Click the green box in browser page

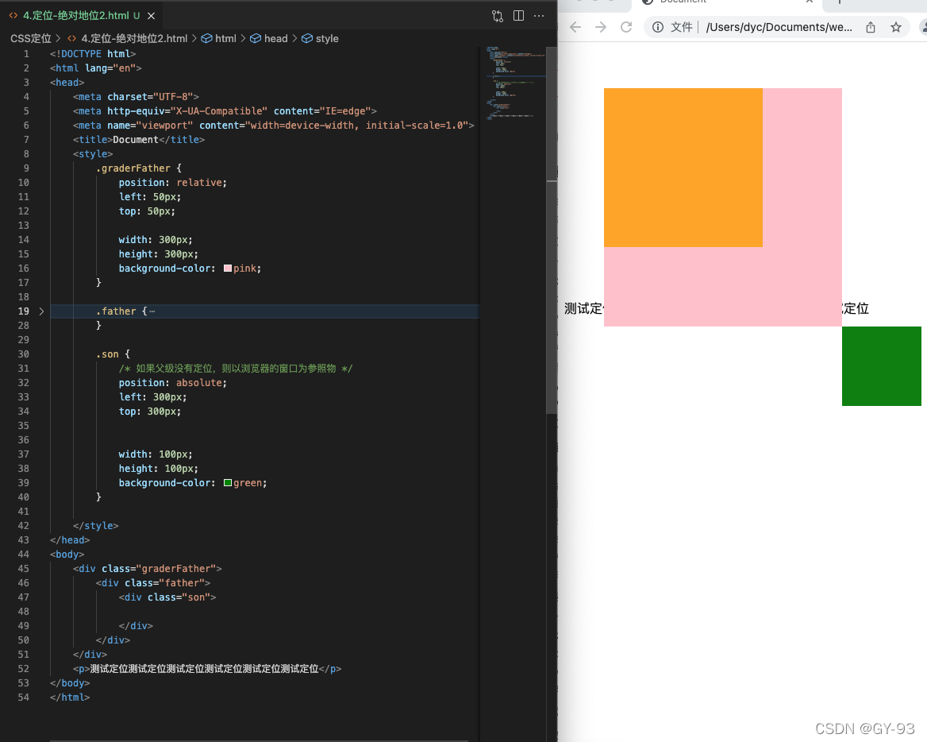pos(882,366)
